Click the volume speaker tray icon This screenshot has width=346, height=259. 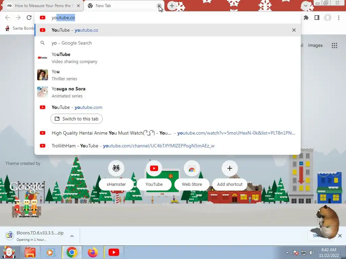[312, 253]
